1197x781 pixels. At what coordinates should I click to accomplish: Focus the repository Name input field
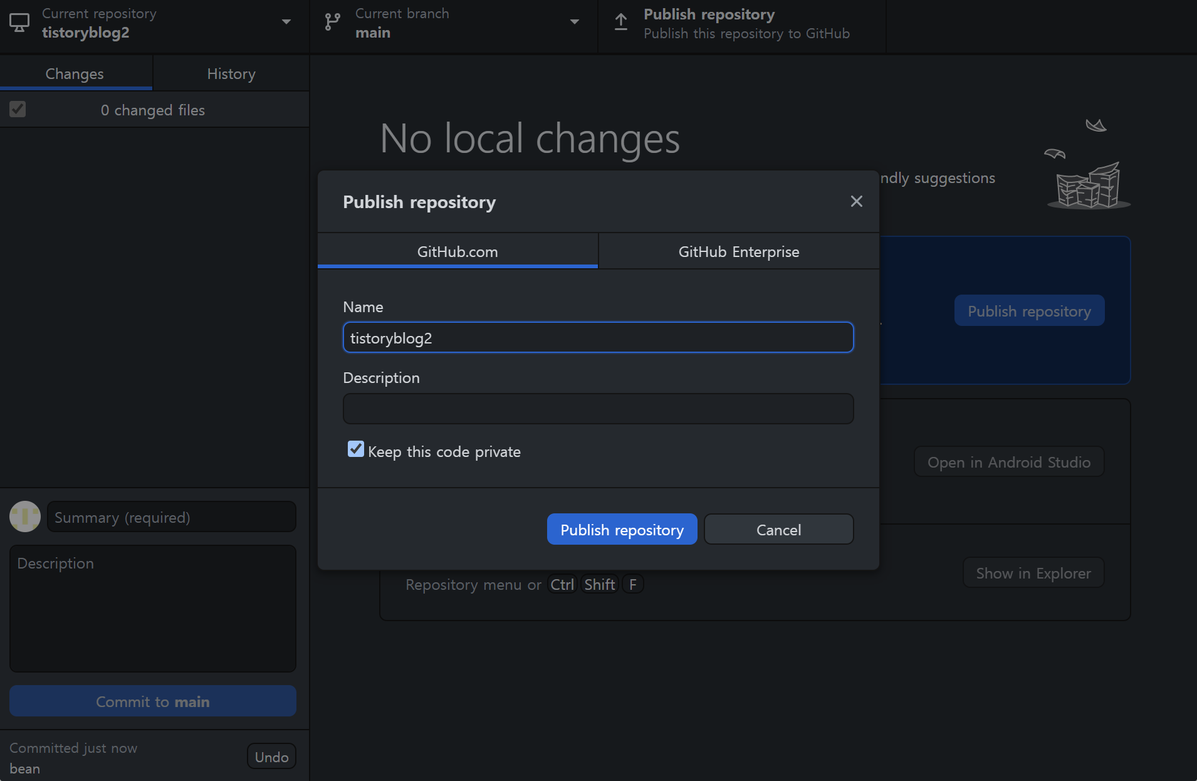coord(598,338)
